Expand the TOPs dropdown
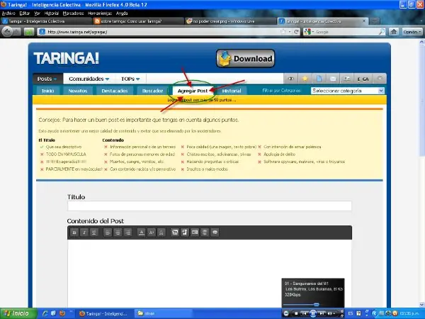The height and width of the screenshot is (319, 425). click(130, 79)
